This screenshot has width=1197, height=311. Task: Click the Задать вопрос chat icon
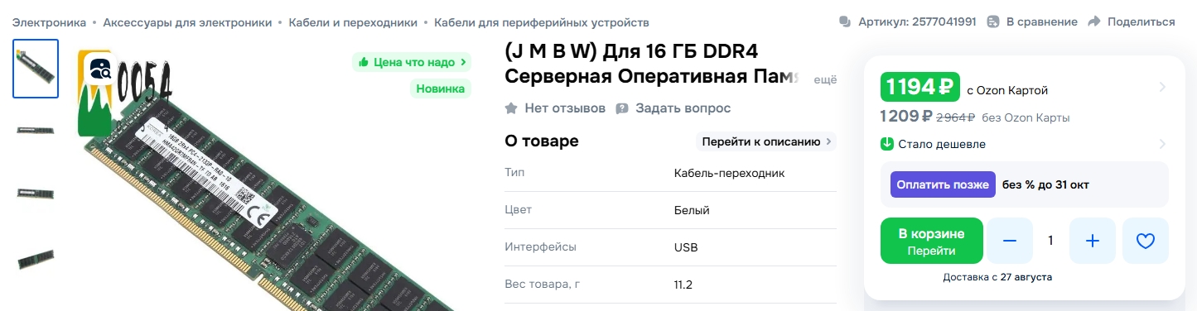click(x=622, y=108)
